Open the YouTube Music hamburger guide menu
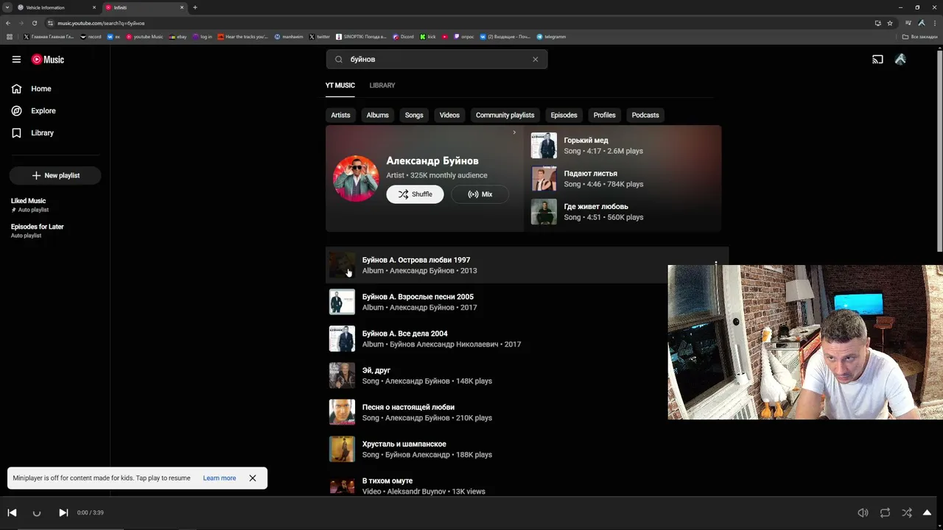Viewport: 943px width, 530px height. (x=16, y=60)
